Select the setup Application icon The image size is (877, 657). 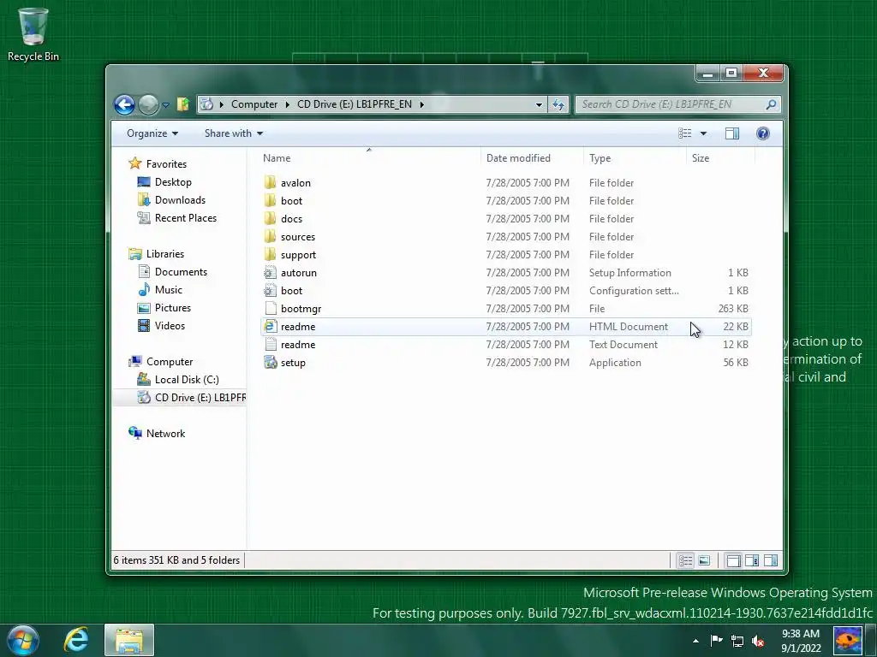pos(270,362)
